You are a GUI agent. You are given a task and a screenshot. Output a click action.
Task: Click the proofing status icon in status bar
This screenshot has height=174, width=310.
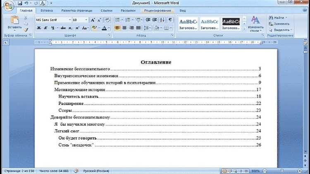coord(76,171)
